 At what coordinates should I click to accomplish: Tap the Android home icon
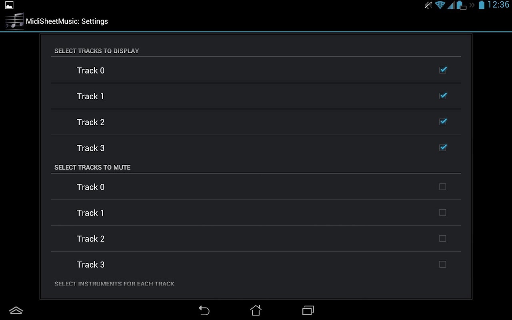256,310
